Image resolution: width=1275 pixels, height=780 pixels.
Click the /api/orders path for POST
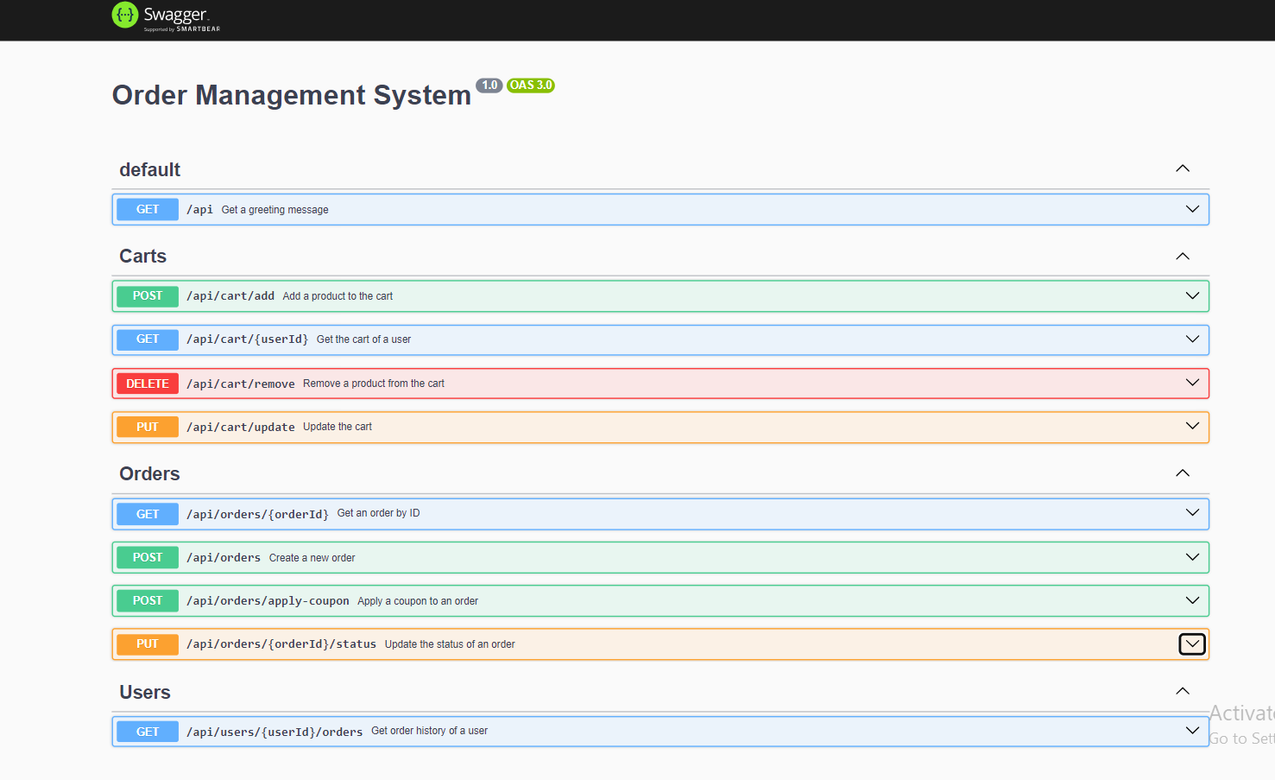point(224,558)
